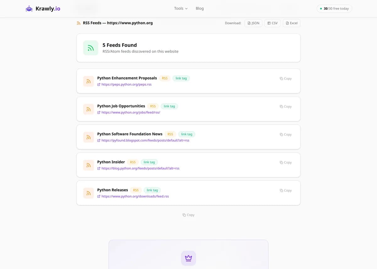Click the 30/30 free today badge
The height and width of the screenshot is (269, 377).
click(334, 8)
